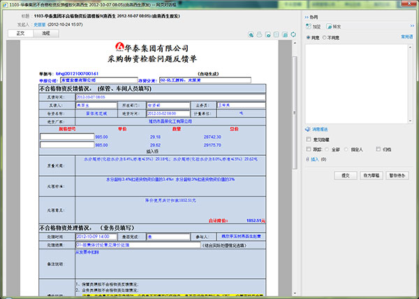The height and width of the screenshot is (299, 419).
Task: Check the 归档 checkbox
Action: click(378, 149)
